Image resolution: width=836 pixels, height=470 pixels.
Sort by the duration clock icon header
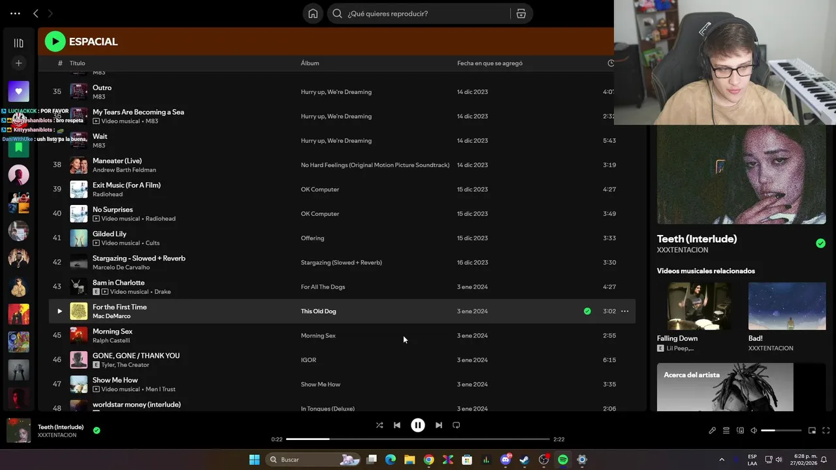(611, 63)
